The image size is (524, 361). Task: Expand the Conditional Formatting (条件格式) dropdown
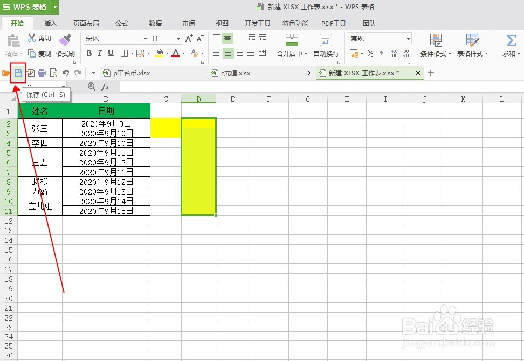coord(450,53)
